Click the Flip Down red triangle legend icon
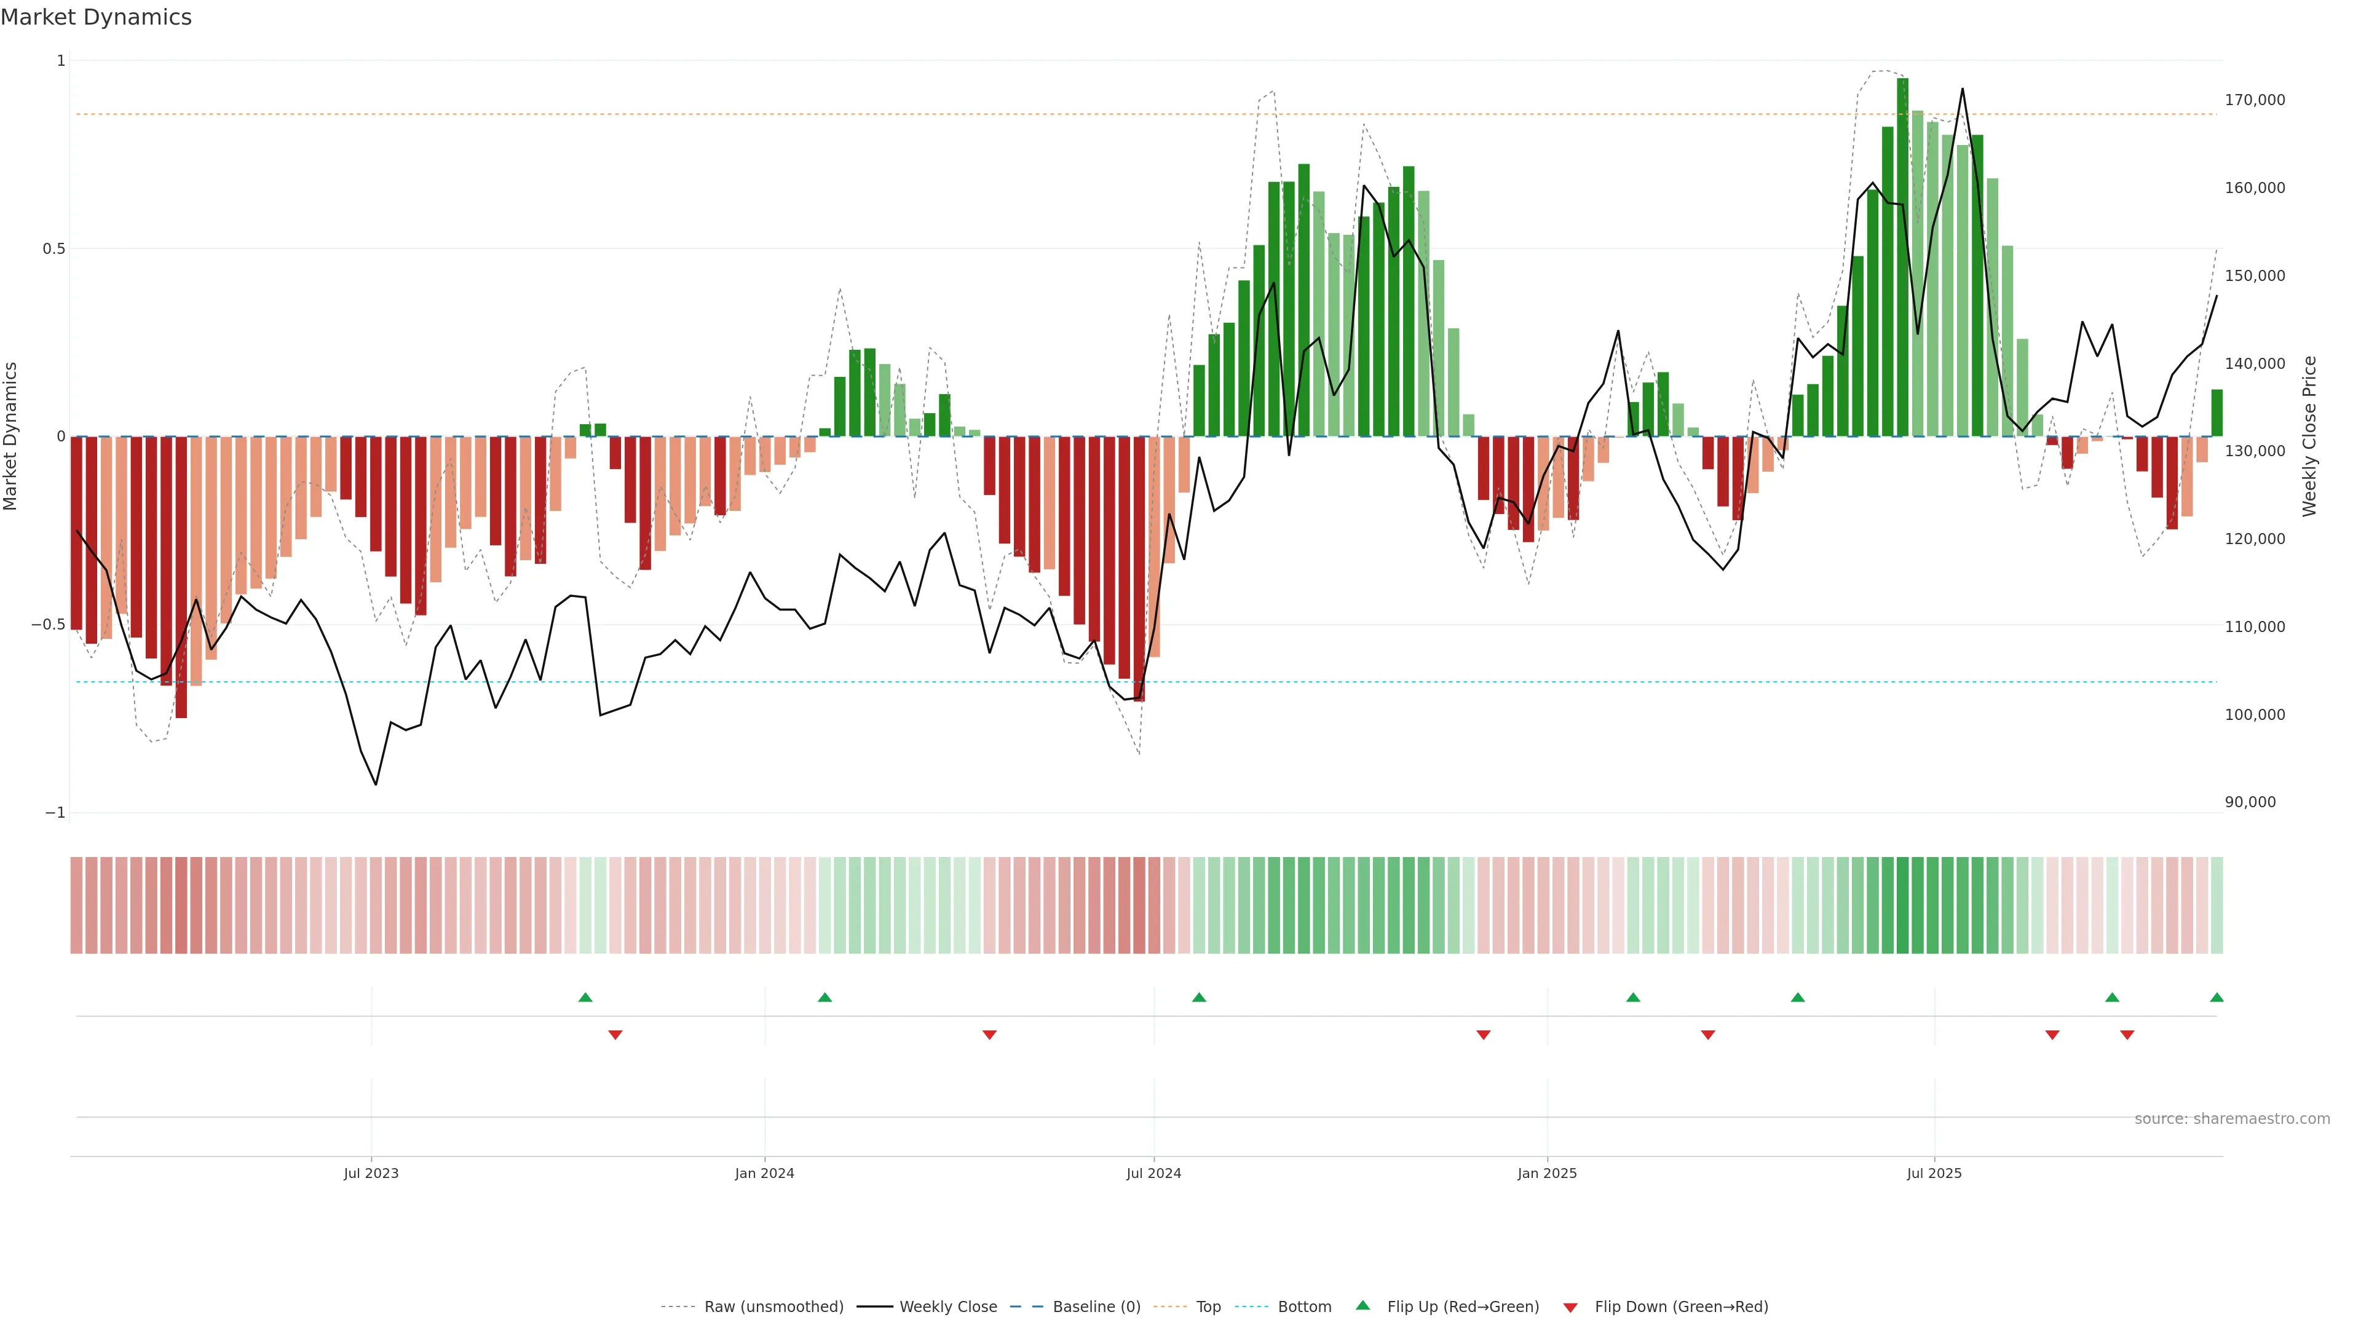The image size is (2361, 1328). 1570,1307
